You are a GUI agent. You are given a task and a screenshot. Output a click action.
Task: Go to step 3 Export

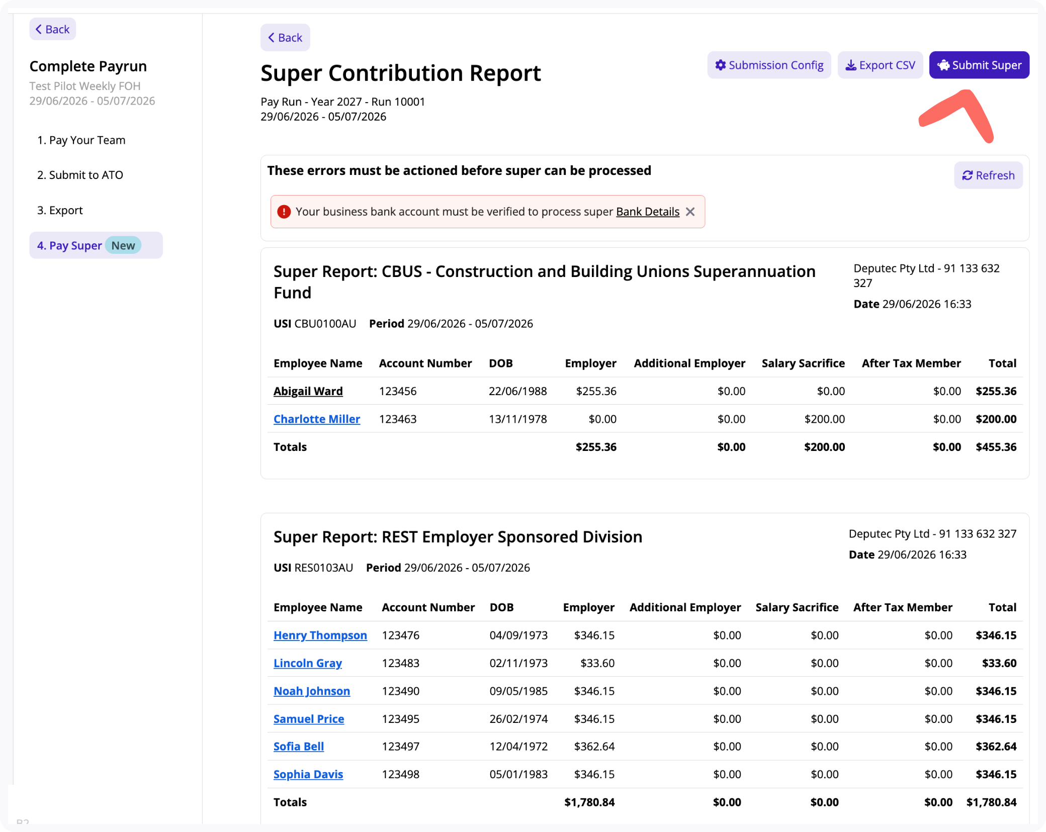pyautogui.click(x=60, y=210)
